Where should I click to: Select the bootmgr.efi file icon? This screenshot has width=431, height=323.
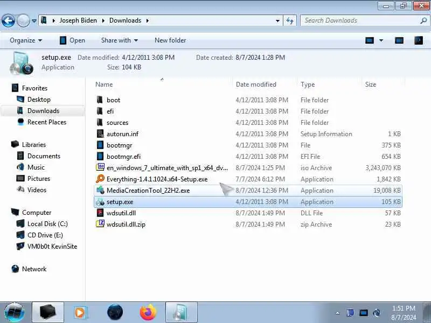coord(100,156)
